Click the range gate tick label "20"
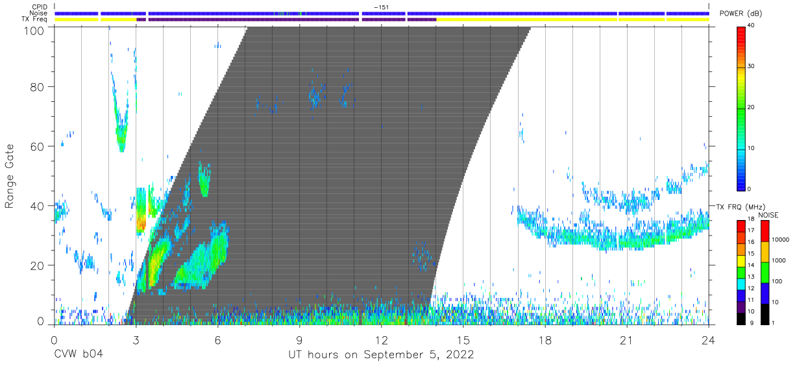This screenshot has width=797, height=368. tap(38, 265)
